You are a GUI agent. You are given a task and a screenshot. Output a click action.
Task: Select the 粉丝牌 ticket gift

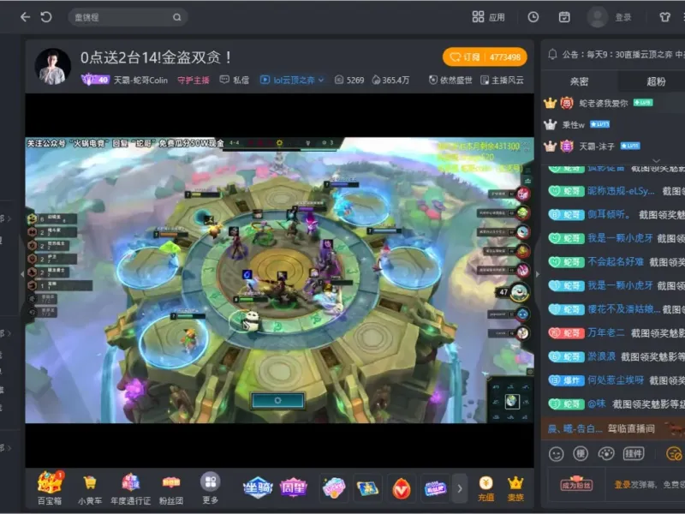[x=436, y=488]
